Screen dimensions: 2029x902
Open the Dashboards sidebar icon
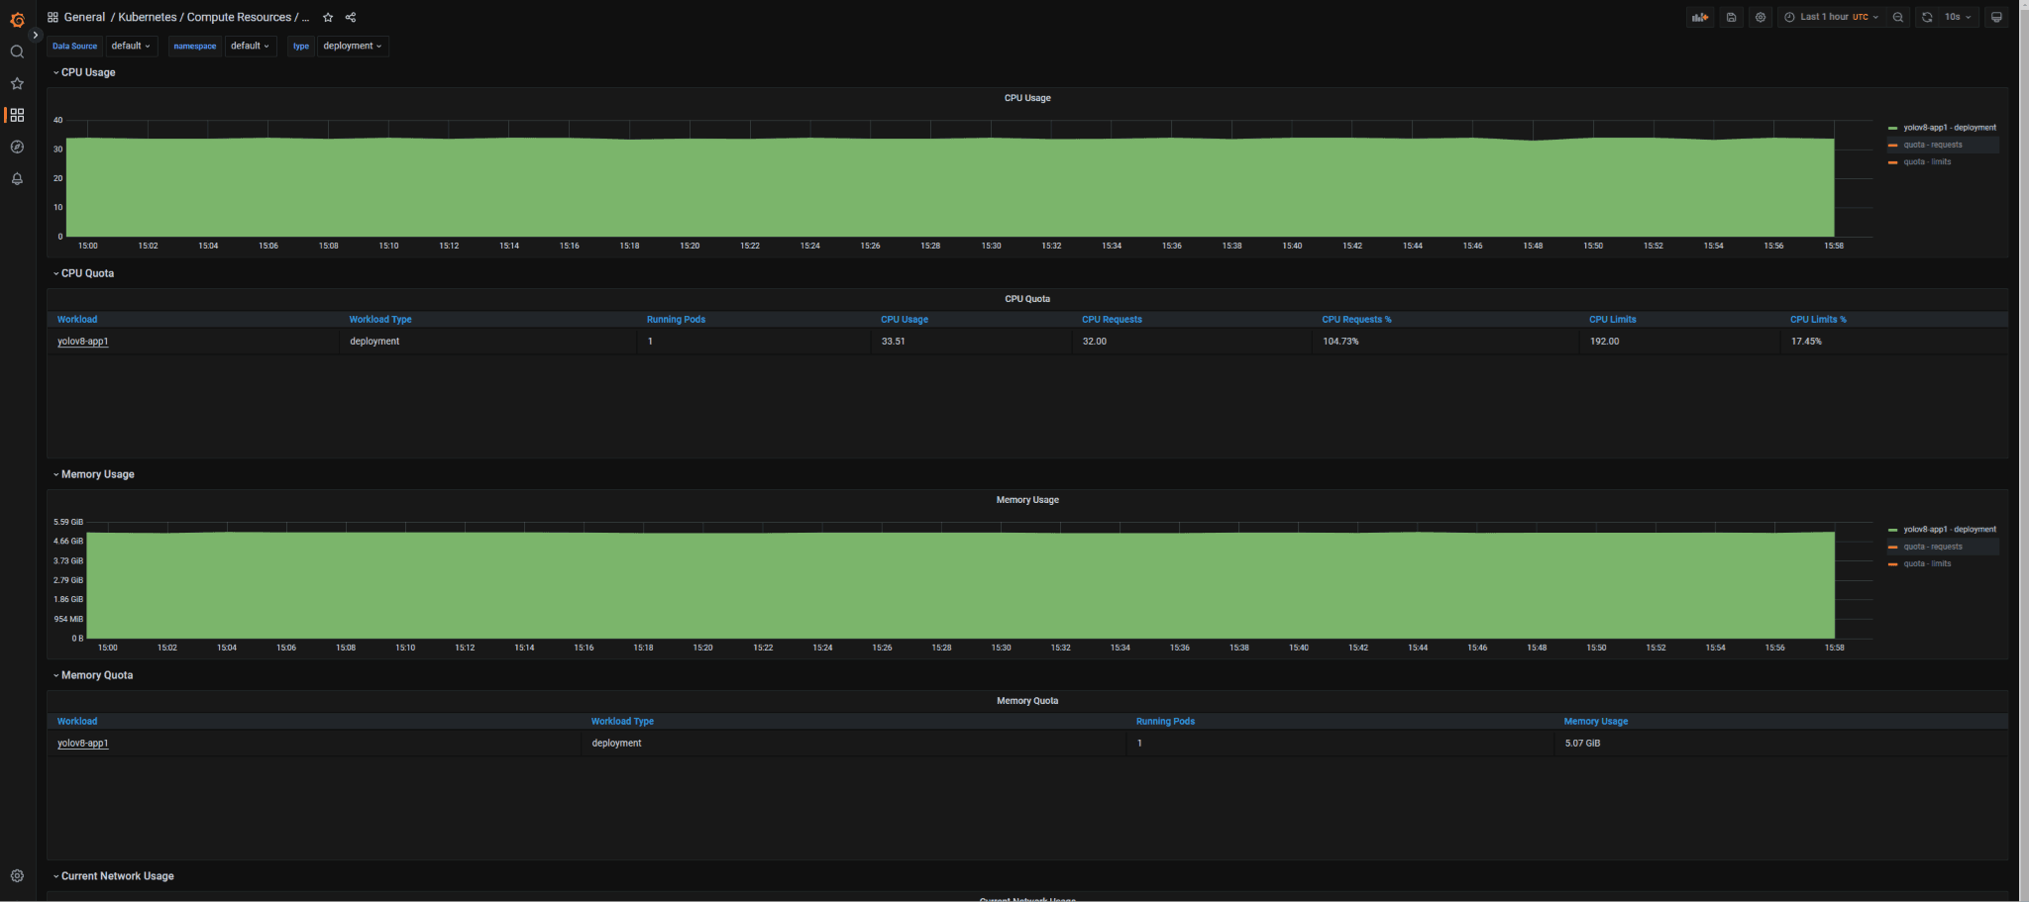point(17,115)
